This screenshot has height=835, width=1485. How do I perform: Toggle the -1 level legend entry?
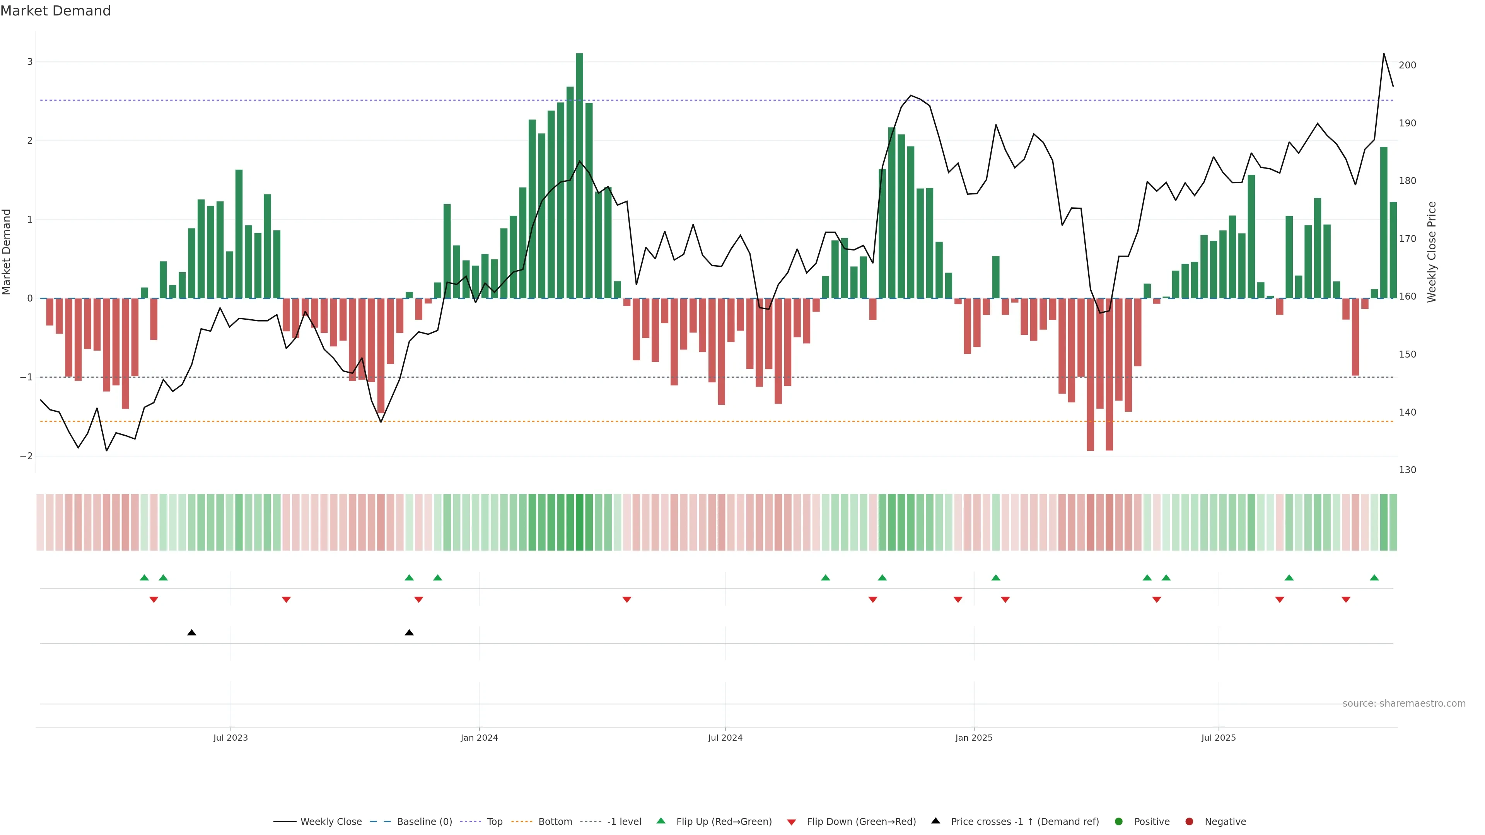coord(624,821)
